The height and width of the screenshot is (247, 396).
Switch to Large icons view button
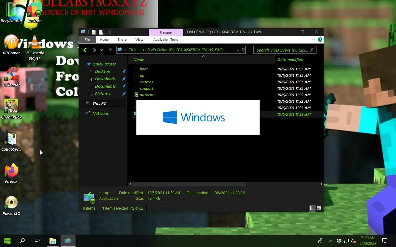[319, 208]
